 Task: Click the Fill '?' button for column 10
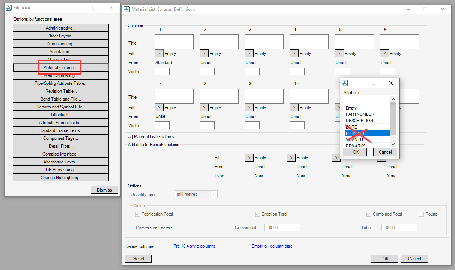294,108
